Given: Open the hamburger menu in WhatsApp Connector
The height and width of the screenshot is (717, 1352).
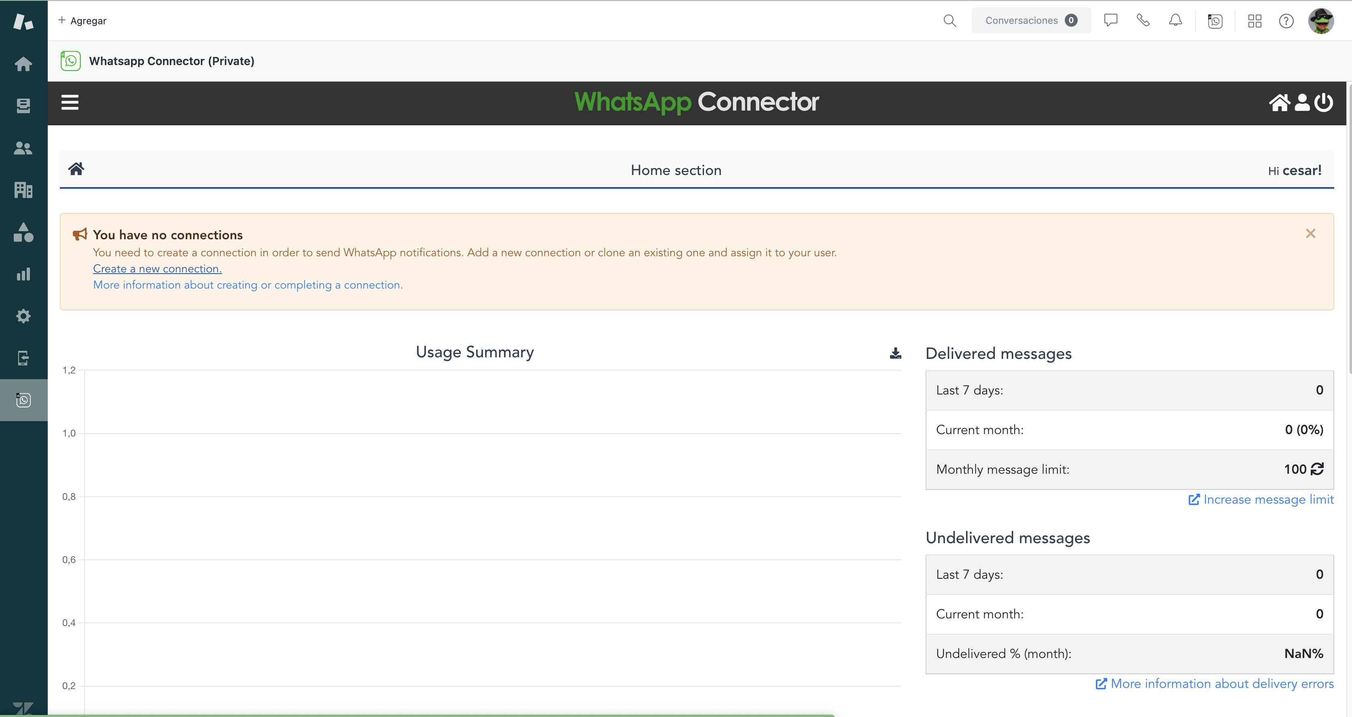Looking at the screenshot, I should click(70, 102).
